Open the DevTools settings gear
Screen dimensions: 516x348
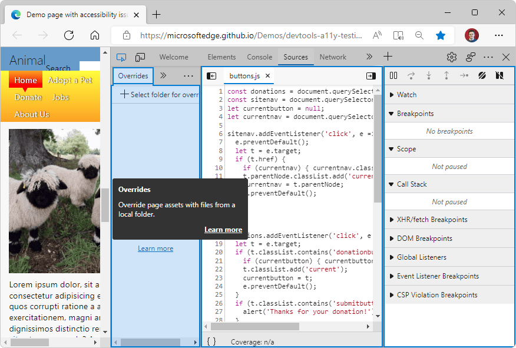[x=451, y=57]
